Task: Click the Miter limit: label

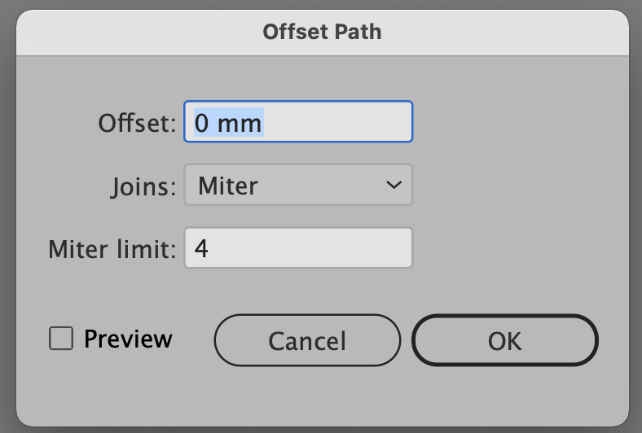Action: 112,249
